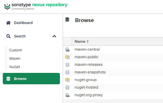Open the maven-central repository
This screenshot has height=103, width=163.
coord(87,49)
